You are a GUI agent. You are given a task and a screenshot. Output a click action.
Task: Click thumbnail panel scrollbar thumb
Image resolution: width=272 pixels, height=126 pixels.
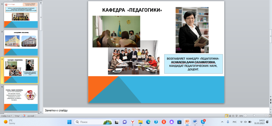[x=41, y=17]
